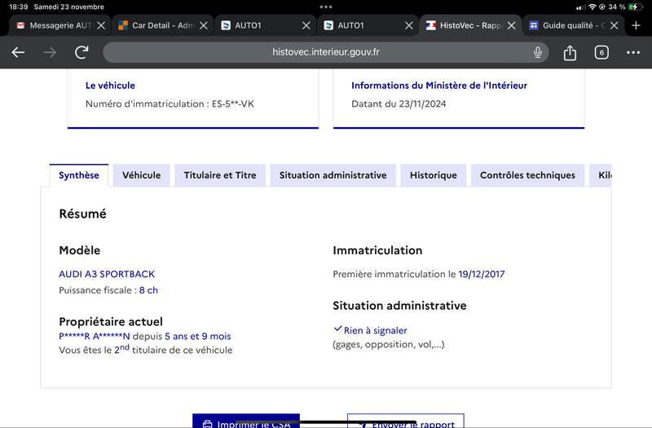Viewport: 652px width, 428px height.
Task: Click the forward navigation arrow
Action: click(50, 52)
